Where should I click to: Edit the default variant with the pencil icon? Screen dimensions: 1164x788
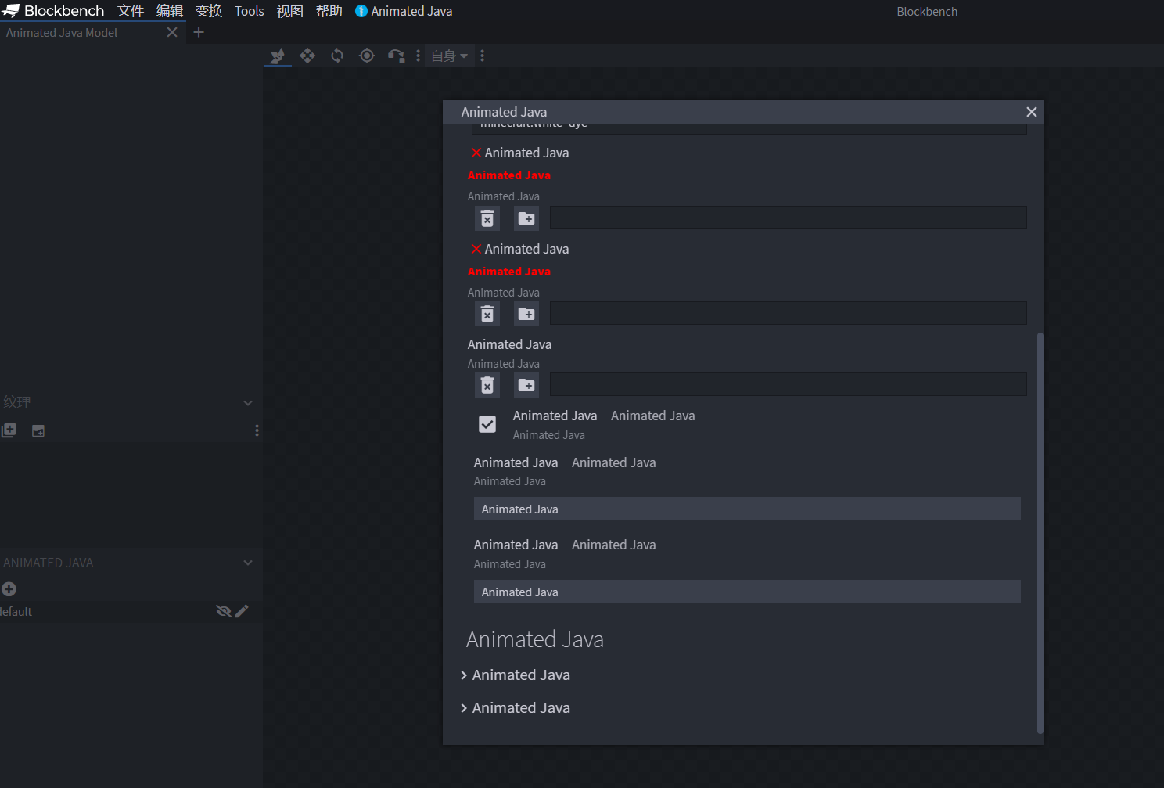coord(242,611)
